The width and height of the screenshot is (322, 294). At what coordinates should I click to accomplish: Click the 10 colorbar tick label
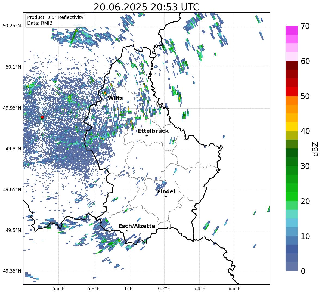point(305,236)
